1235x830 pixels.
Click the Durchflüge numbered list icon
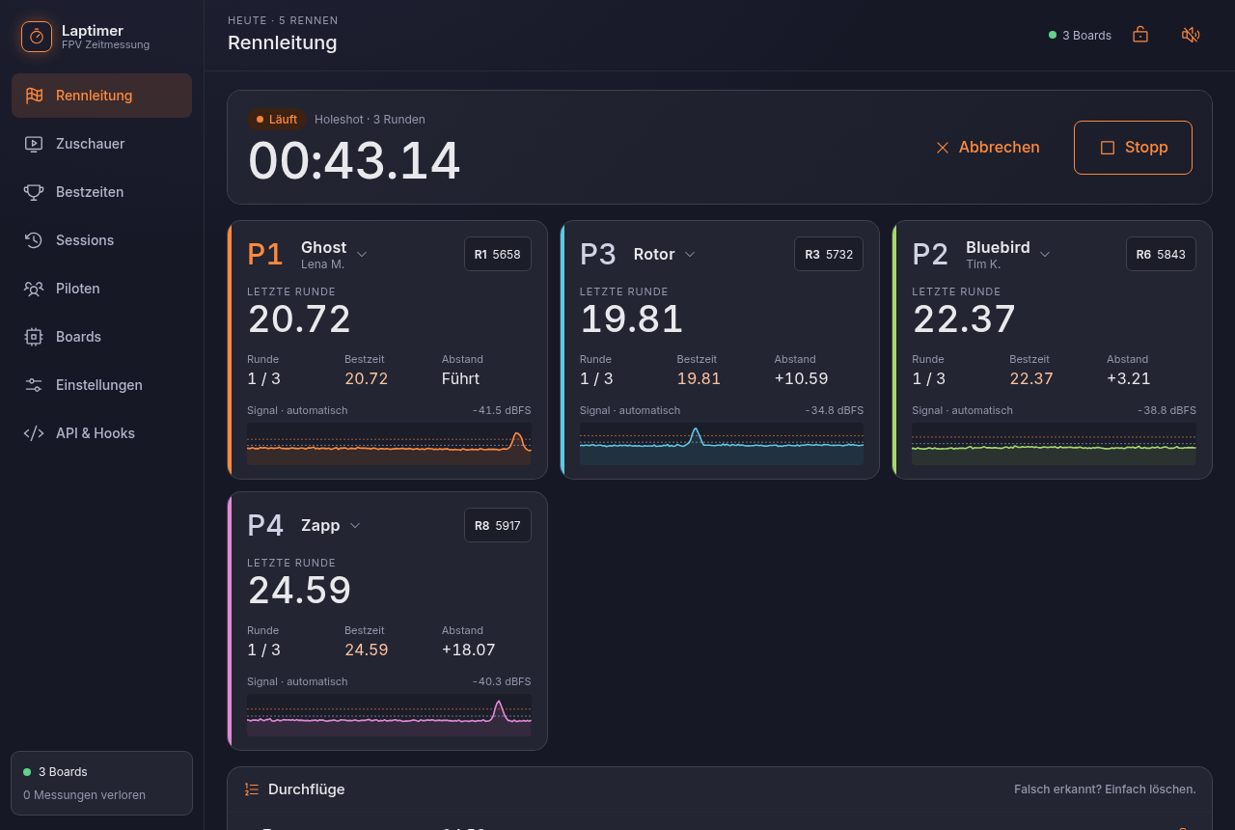coord(252,789)
